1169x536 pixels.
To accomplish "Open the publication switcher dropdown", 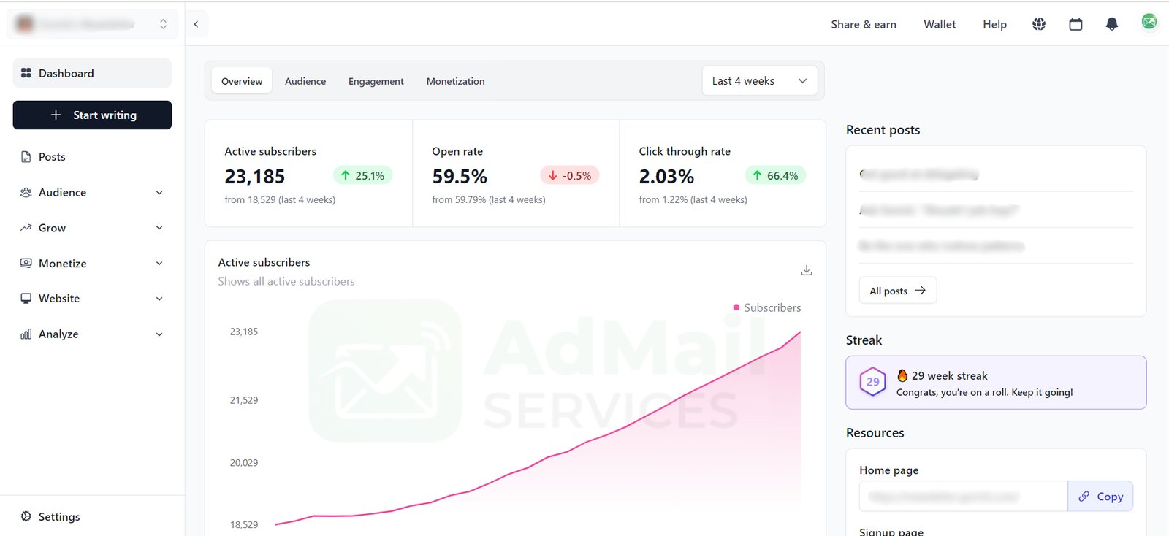I will coord(92,24).
